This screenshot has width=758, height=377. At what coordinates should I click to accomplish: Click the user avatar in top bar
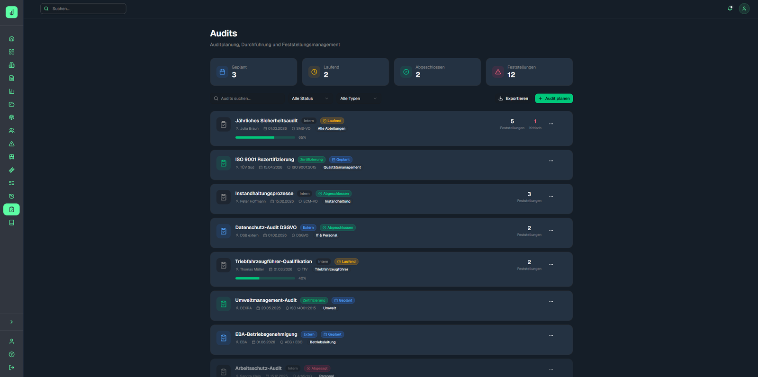point(744,9)
